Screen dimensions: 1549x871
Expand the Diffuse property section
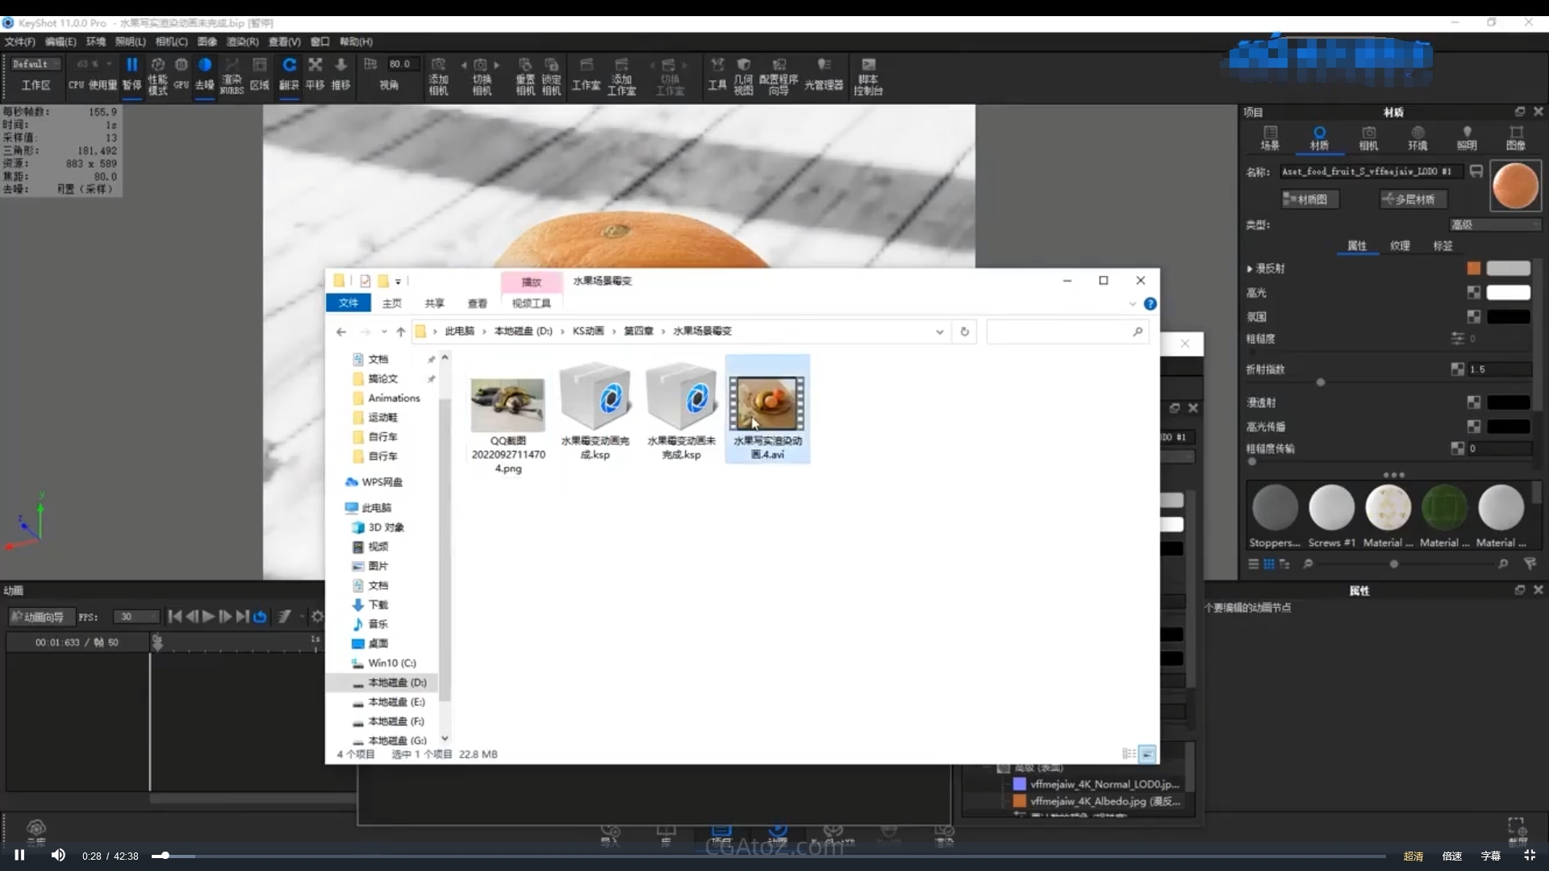(1250, 269)
